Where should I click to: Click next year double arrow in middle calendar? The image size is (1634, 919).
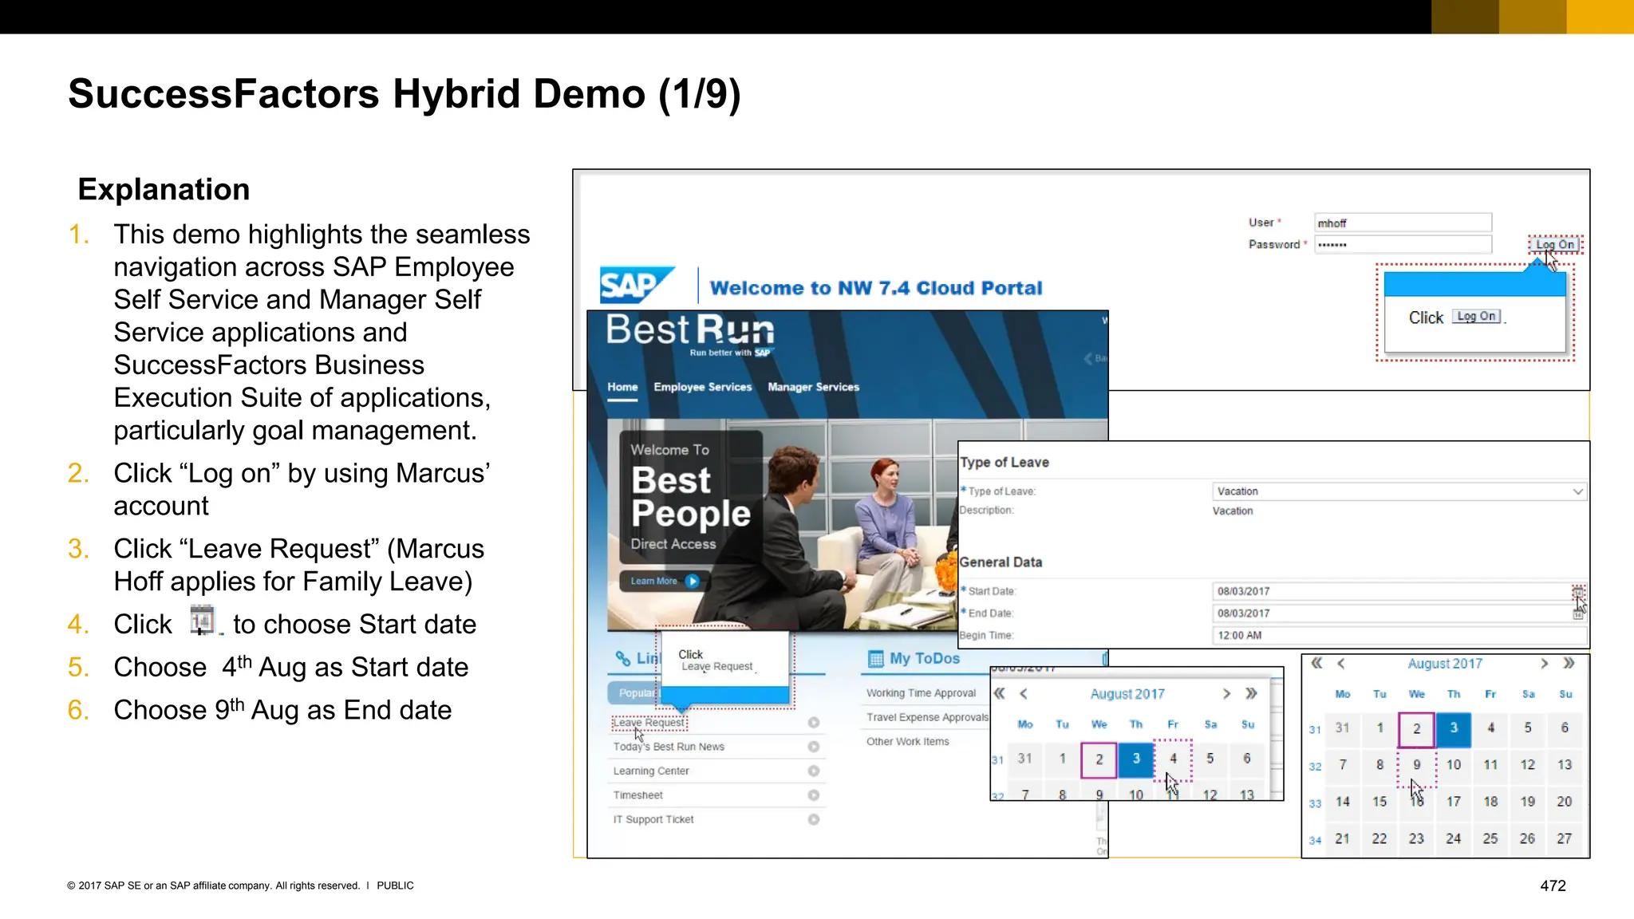click(1251, 693)
